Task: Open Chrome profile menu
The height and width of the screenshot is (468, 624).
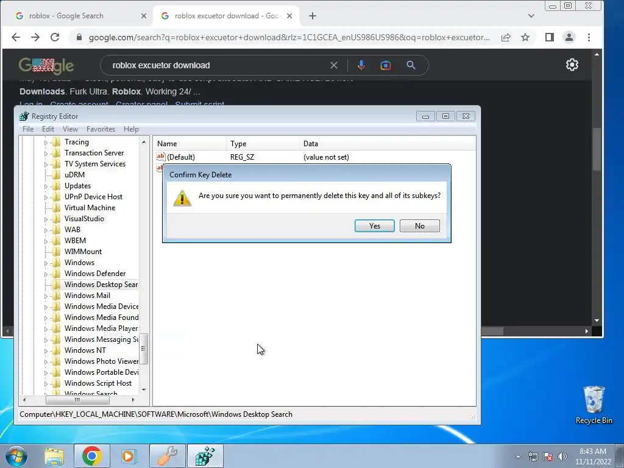Action: (x=569, y=37)
